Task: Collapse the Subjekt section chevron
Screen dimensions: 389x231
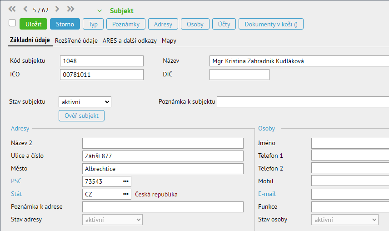Action: tap(100, 10)
